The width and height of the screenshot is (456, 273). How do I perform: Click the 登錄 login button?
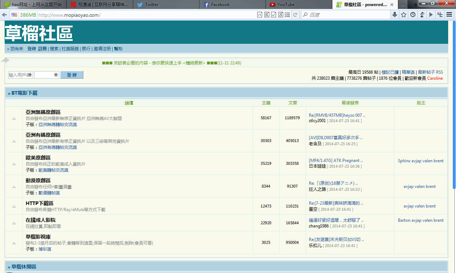[x=72, y=75]
